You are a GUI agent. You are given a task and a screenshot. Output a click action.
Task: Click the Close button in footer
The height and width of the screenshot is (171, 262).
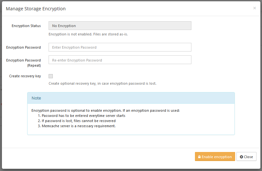click(246, 157)
